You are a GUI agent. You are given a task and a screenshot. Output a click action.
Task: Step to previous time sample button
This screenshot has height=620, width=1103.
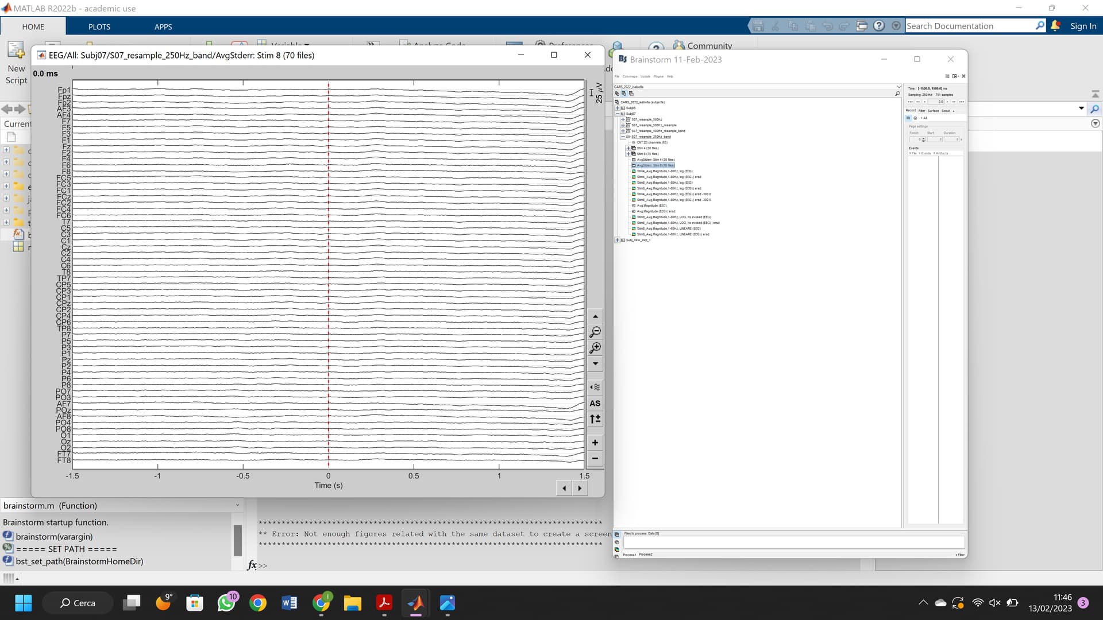[924, 102]
